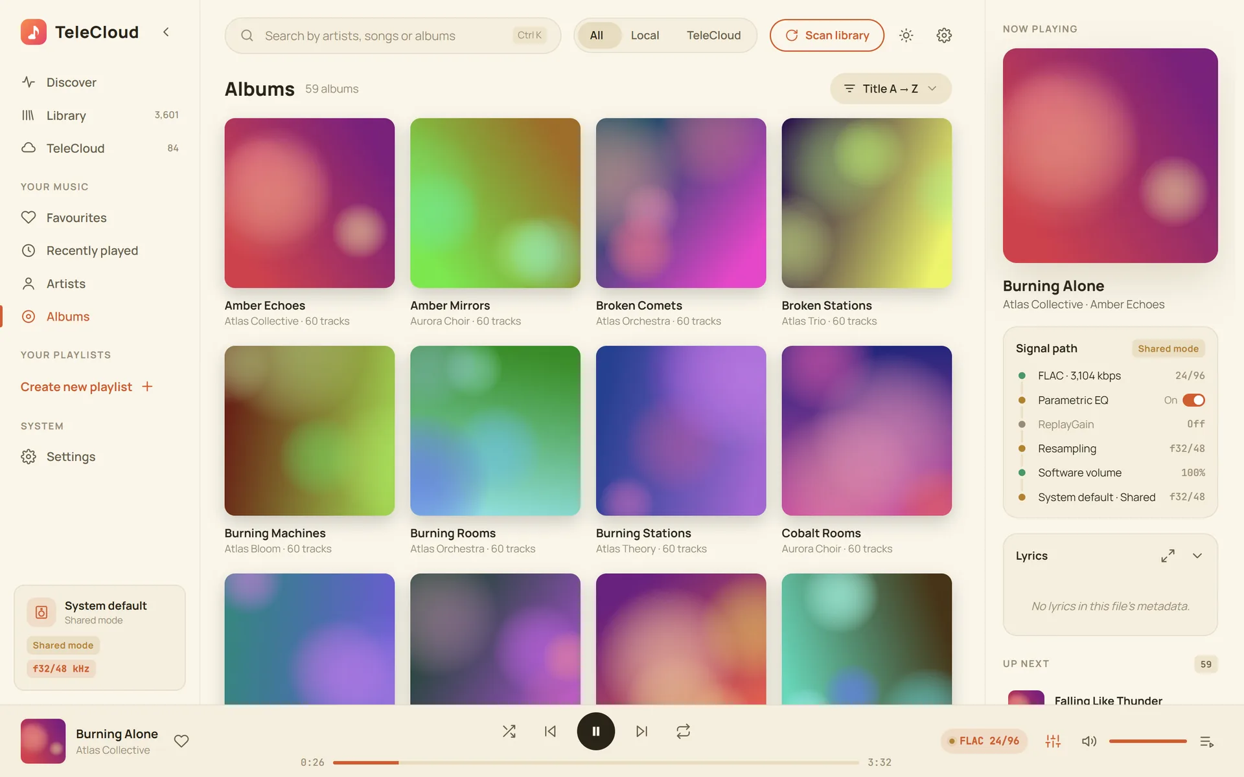Mute audio with speaker icon

click(1089, 741)
